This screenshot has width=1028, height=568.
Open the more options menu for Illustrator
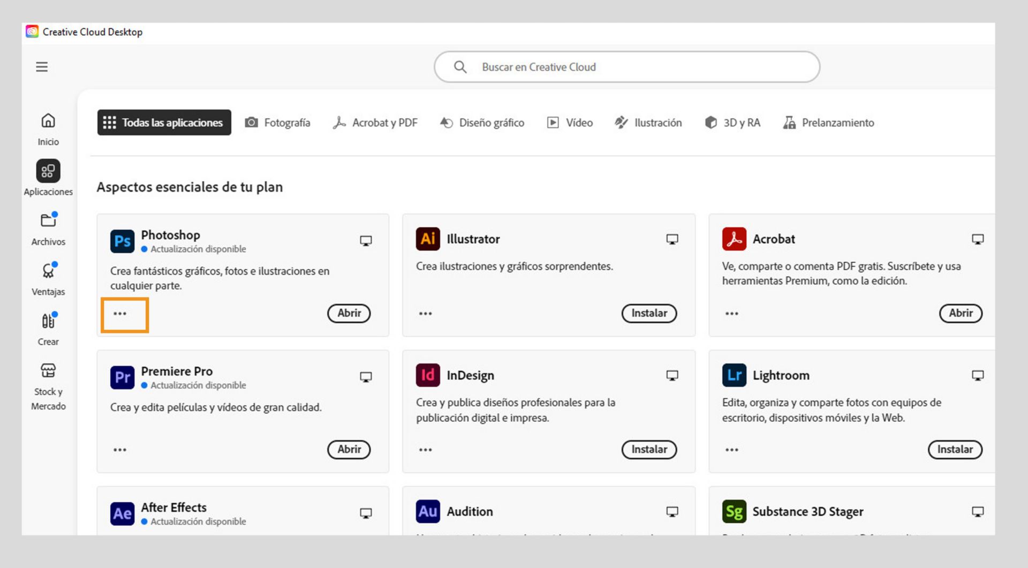pyautogui.click(x=426, y=314)
